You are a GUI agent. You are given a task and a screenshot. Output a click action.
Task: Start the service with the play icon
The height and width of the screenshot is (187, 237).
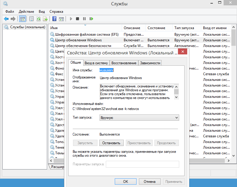(71, 19)
